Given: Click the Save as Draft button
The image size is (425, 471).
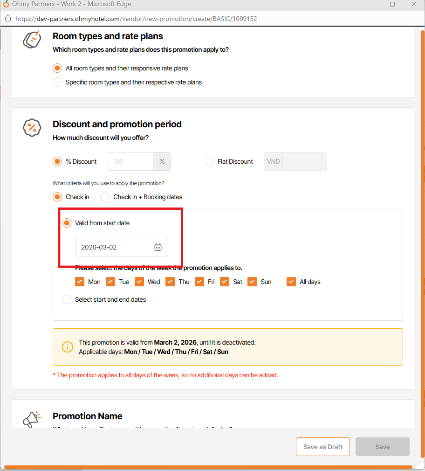Looking at the screenshot, I should [322, 447].
